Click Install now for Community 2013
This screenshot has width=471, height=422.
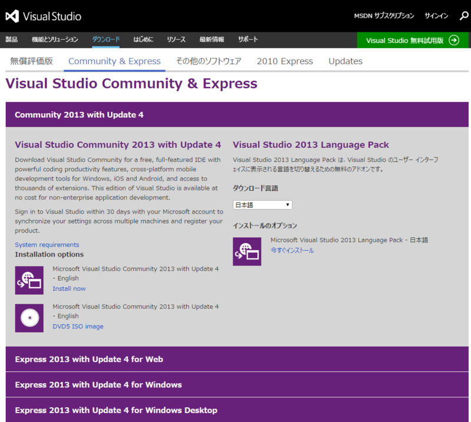(69, 288)
